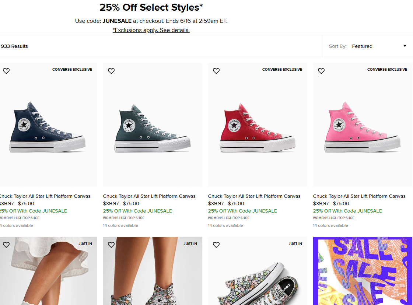Click pink Chuck Taylor Lift Platform Canvas name

coord(359,196)
